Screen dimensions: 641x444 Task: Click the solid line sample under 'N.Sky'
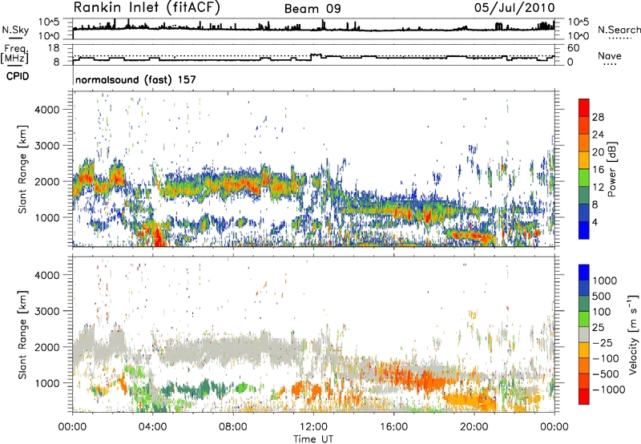tap(15, 38)
